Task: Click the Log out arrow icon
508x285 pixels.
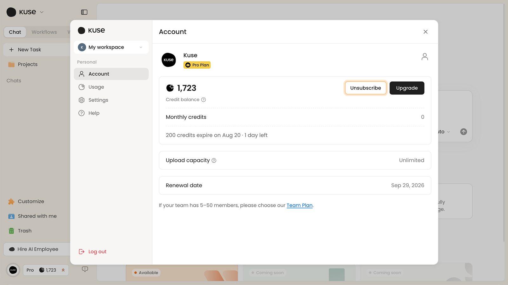Action: (x=82, y=251)
